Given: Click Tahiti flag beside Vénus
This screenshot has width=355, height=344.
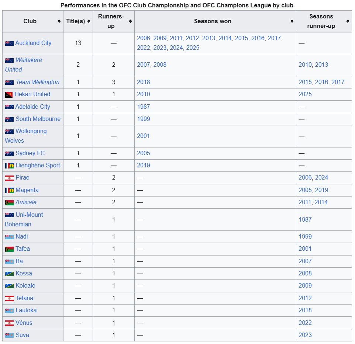Looking at the screenshot, I should pos(9,323).
